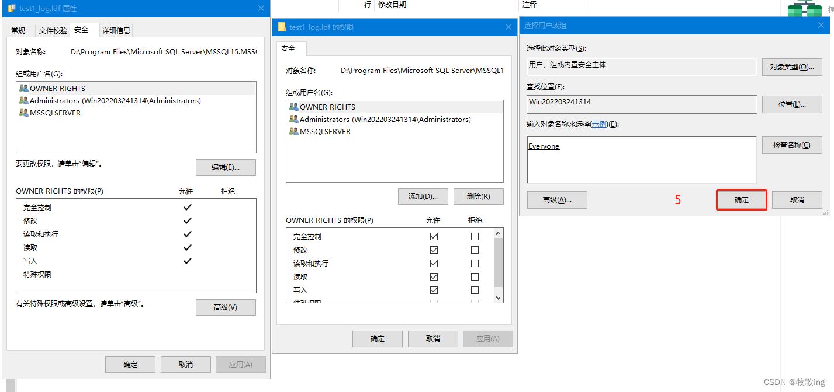Click 添加(D) to add a new user

423,196
